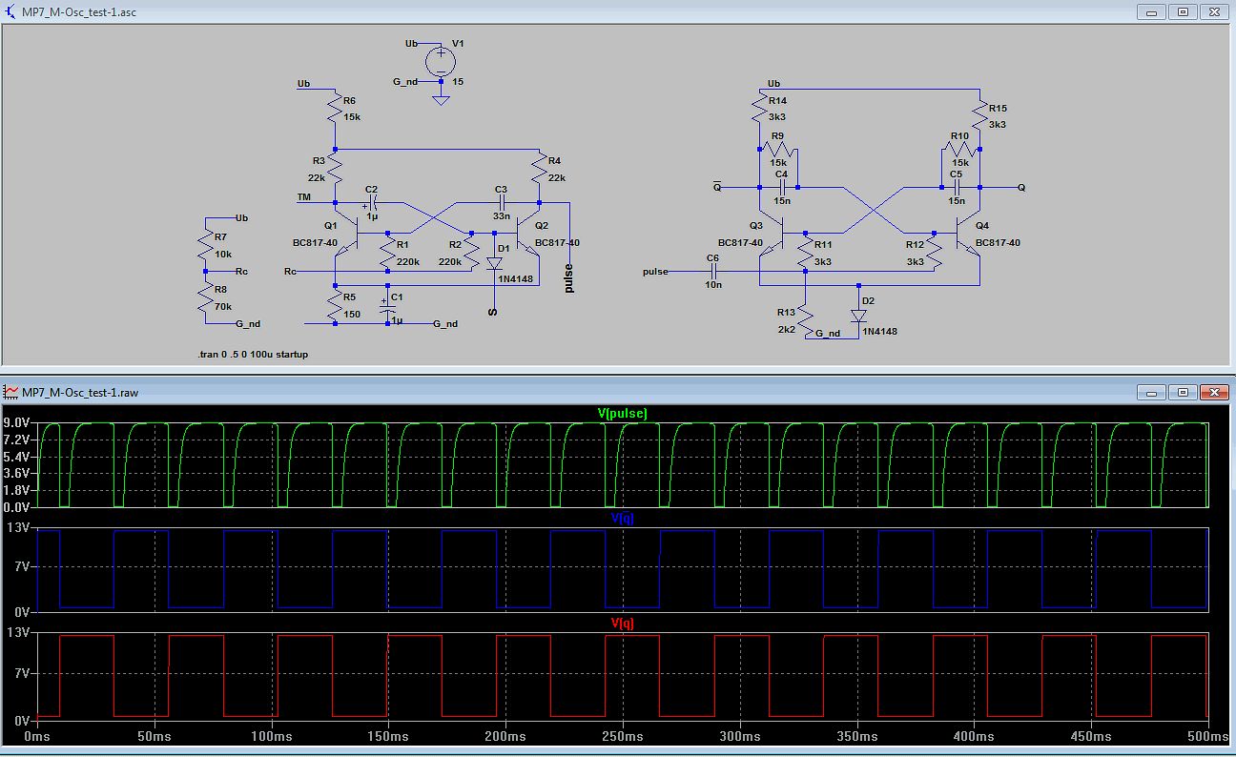Click the V1 voltage source symbol

coord(441,60)
